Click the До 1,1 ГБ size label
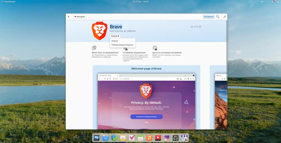 click(x=194, y=27)
